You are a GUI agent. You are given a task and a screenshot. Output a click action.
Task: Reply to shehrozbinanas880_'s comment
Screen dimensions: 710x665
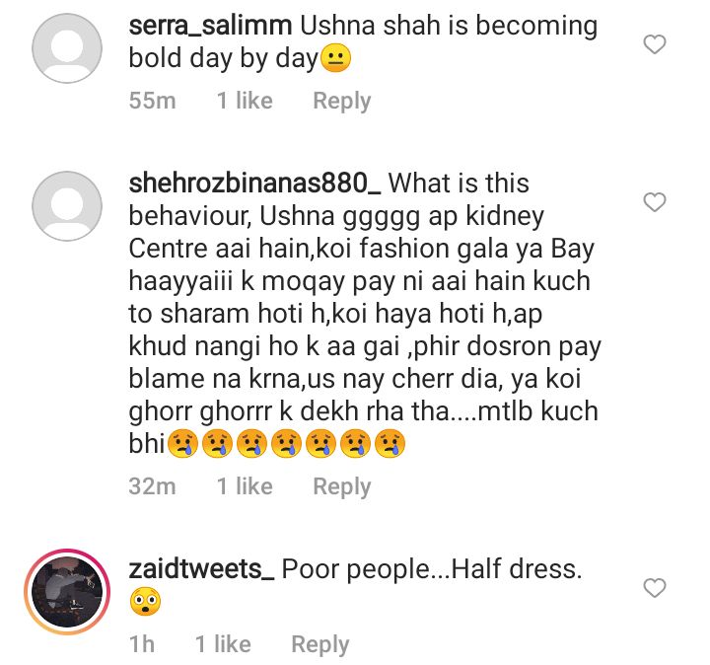[x=342, y=486]
